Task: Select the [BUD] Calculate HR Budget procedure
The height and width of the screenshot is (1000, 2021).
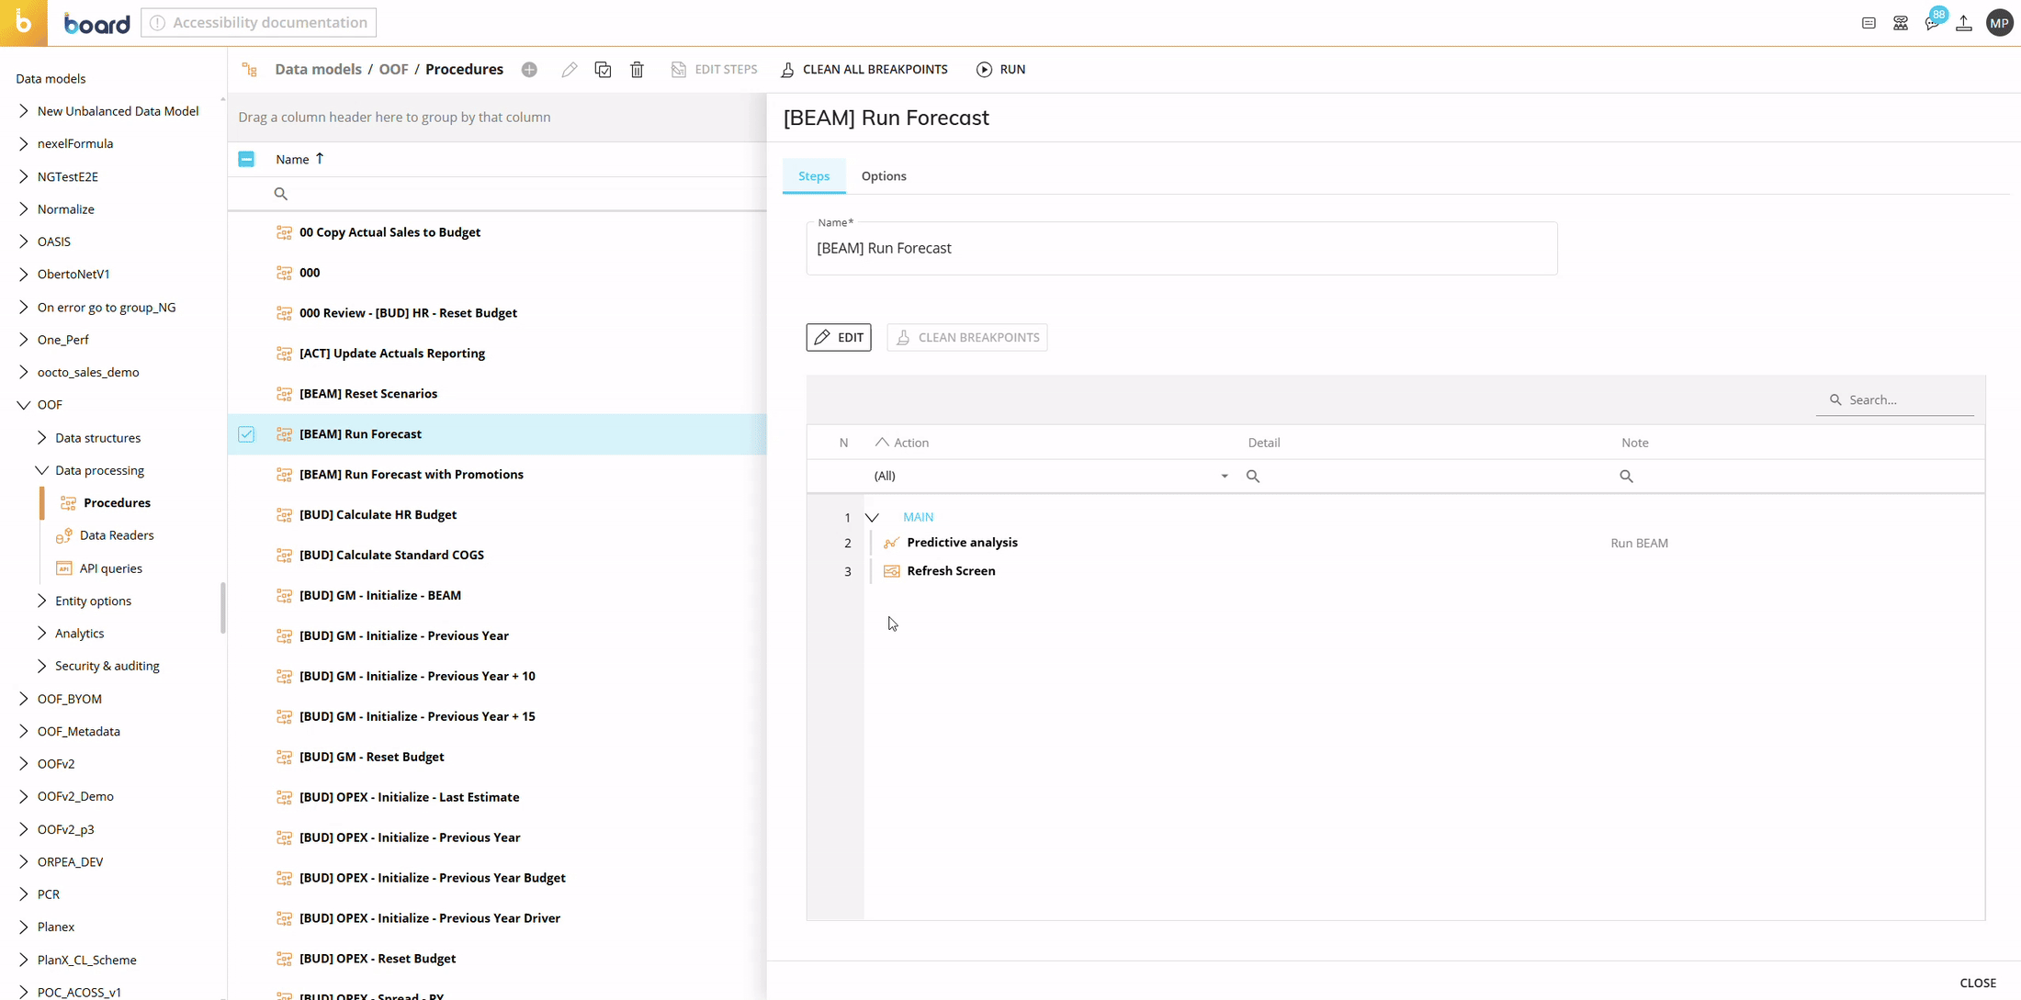Action: coord(378,515)
